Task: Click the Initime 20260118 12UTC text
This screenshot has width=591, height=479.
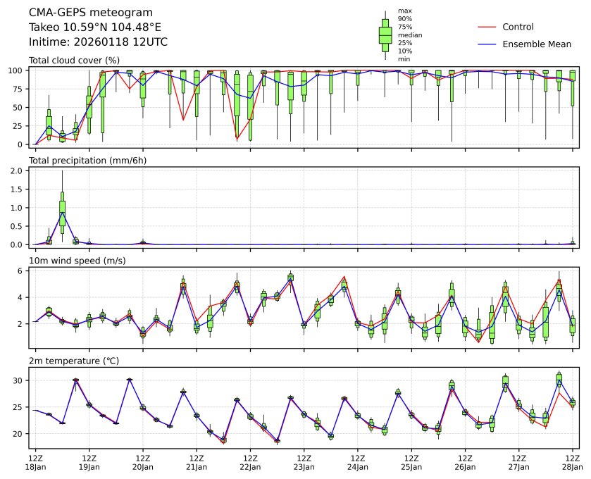Action: tap(98, 42)
